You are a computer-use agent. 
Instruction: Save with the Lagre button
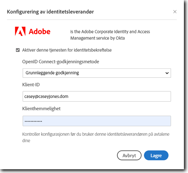pos(156,155)
